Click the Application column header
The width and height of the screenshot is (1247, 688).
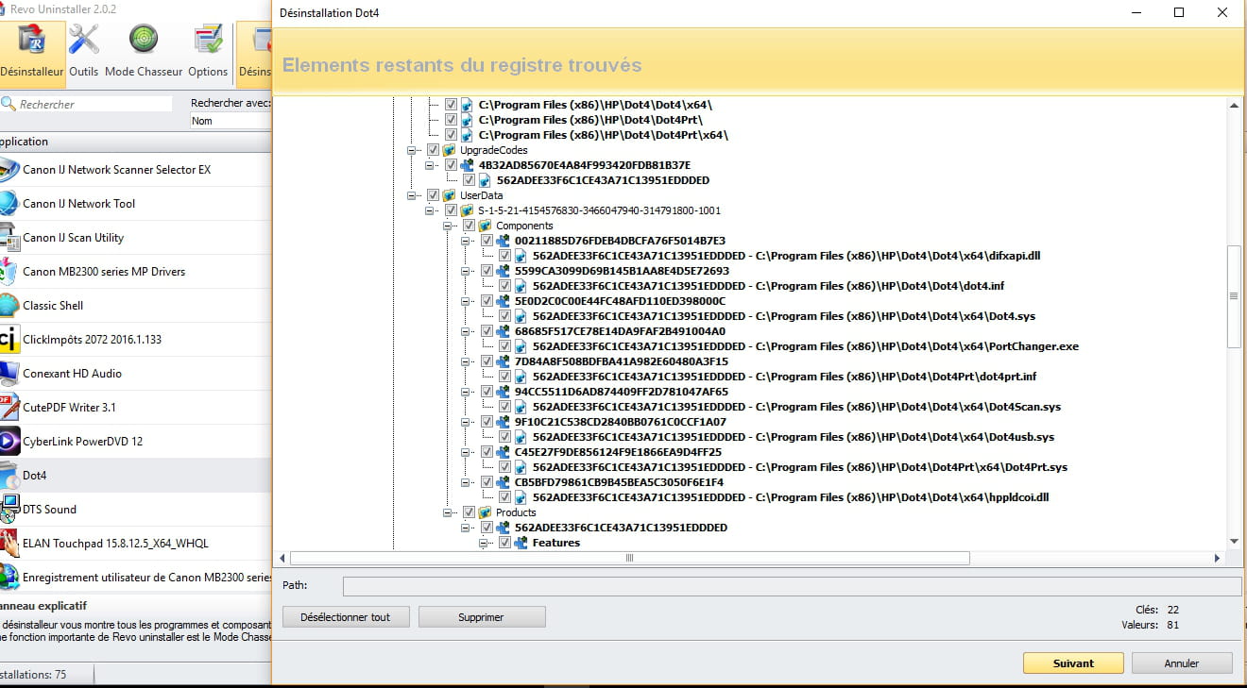coord(135,142)
